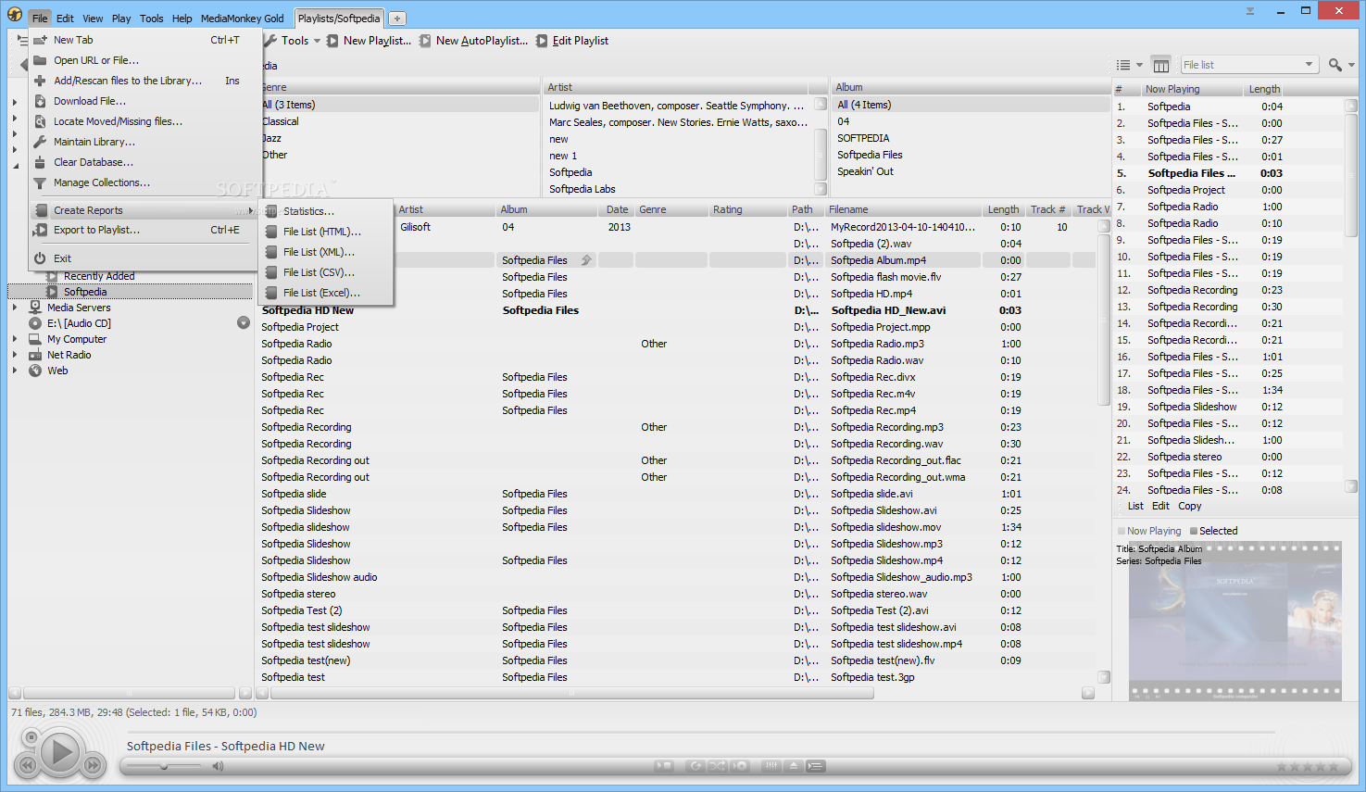Viewport: 1366px width, 792px height.
Task: Choose File List (Excel) report
Action: point(326,293)
